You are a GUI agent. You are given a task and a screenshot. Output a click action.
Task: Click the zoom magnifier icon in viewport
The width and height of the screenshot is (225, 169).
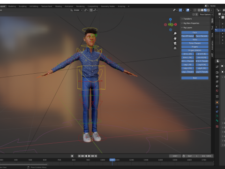pos(175,33)
